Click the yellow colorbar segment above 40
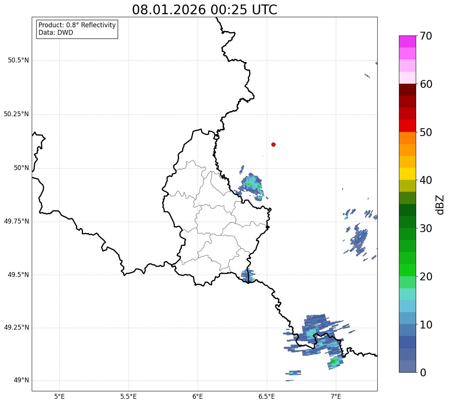The height and width of the screenshot is (404, 449). (407, 174)
